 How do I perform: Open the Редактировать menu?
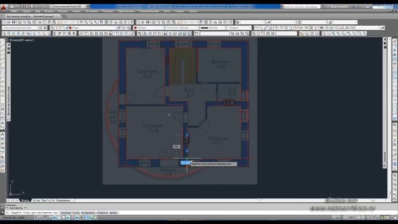coord(126,11)
